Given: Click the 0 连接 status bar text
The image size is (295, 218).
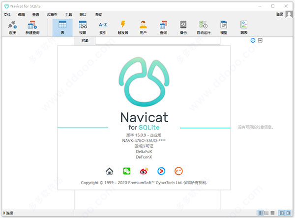Looking at the screenshot, I should [8, 213].
